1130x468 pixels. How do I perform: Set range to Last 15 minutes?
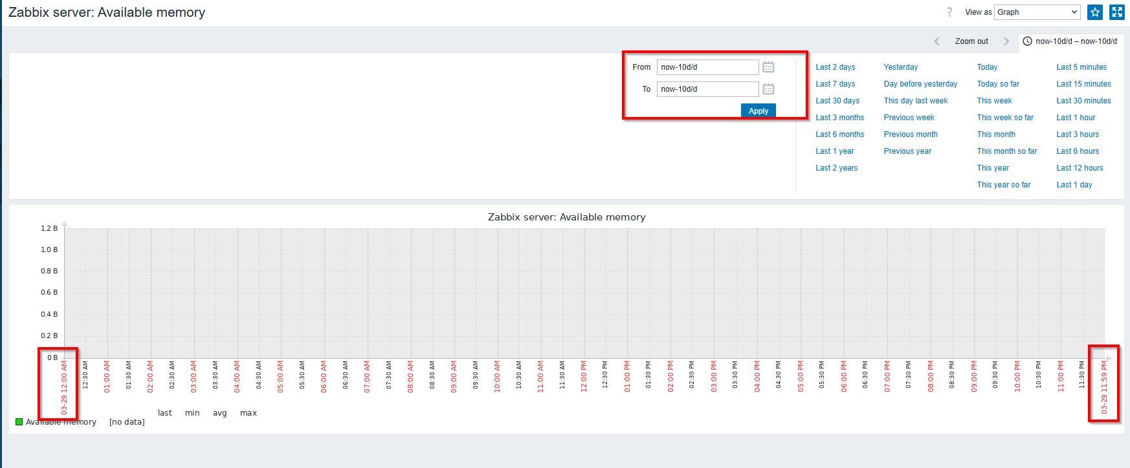pyautogui.click(x=1084, y=84)
